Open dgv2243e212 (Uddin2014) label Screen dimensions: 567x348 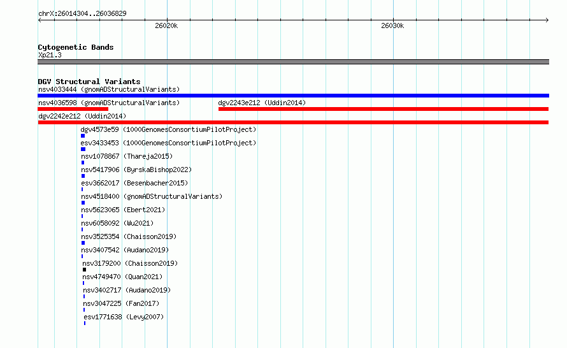[262, 103]
